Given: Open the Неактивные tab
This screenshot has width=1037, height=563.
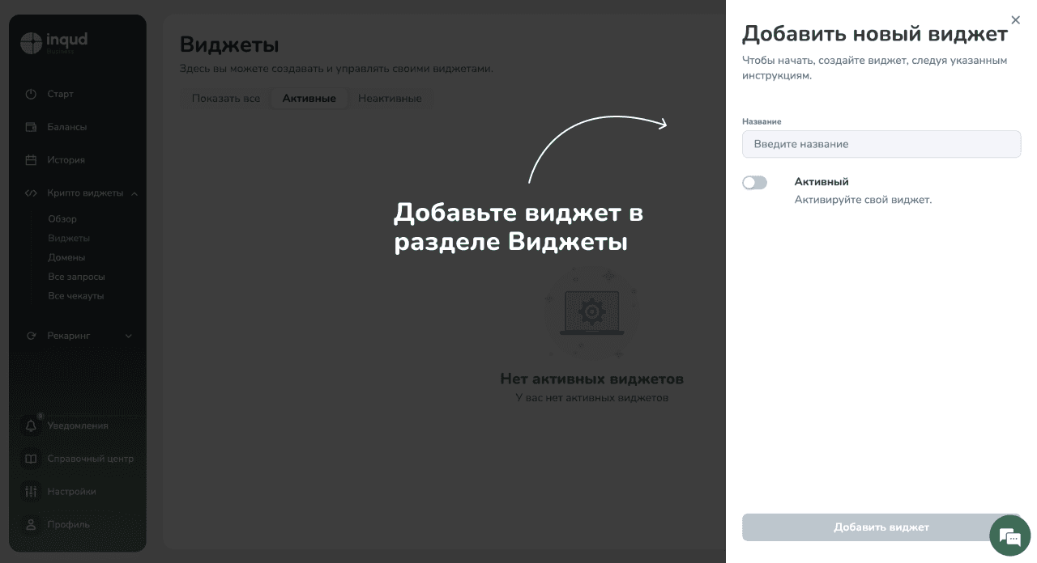Looking at the screenshot, I should [x=390, y=99].
